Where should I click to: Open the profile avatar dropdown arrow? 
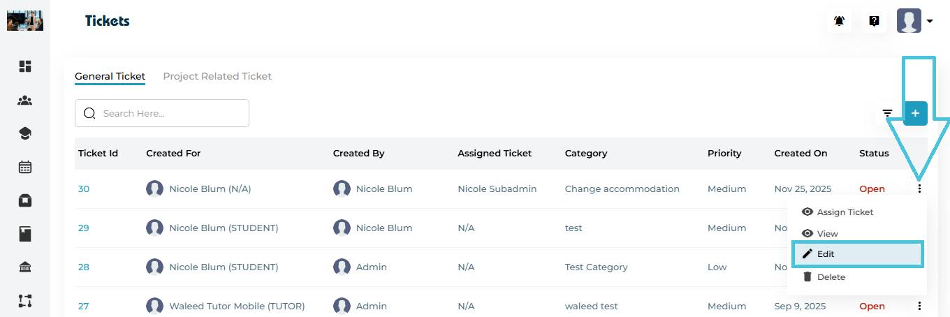click(930, 22)
